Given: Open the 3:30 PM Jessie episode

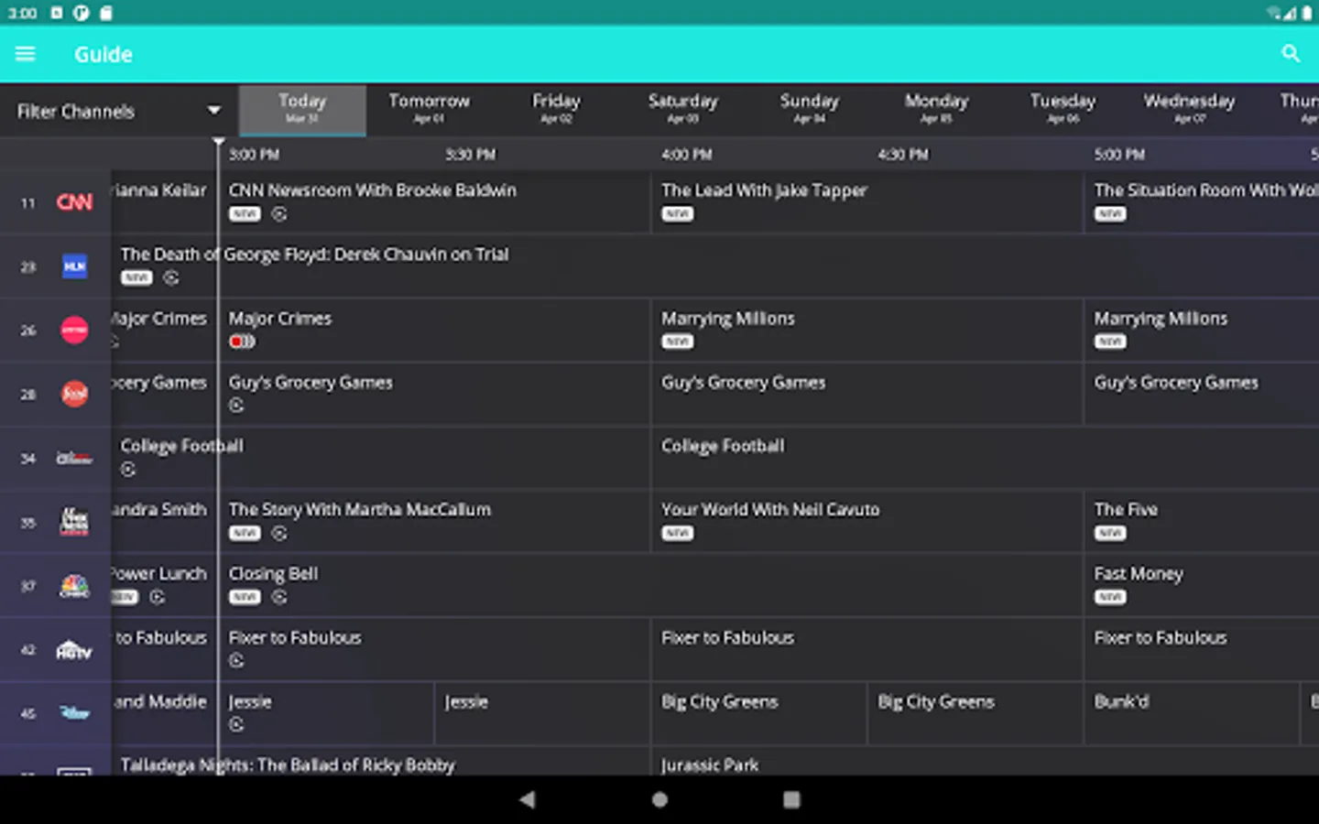Looking at the screenshot, I should click(x=542, y=712).
